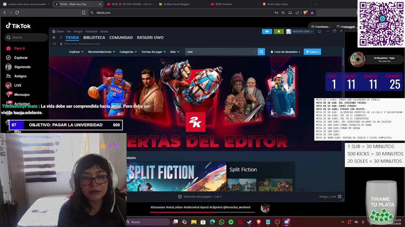Open Steam notifications bell
This screenshot has height=227, width=405.
click(279, 32)
